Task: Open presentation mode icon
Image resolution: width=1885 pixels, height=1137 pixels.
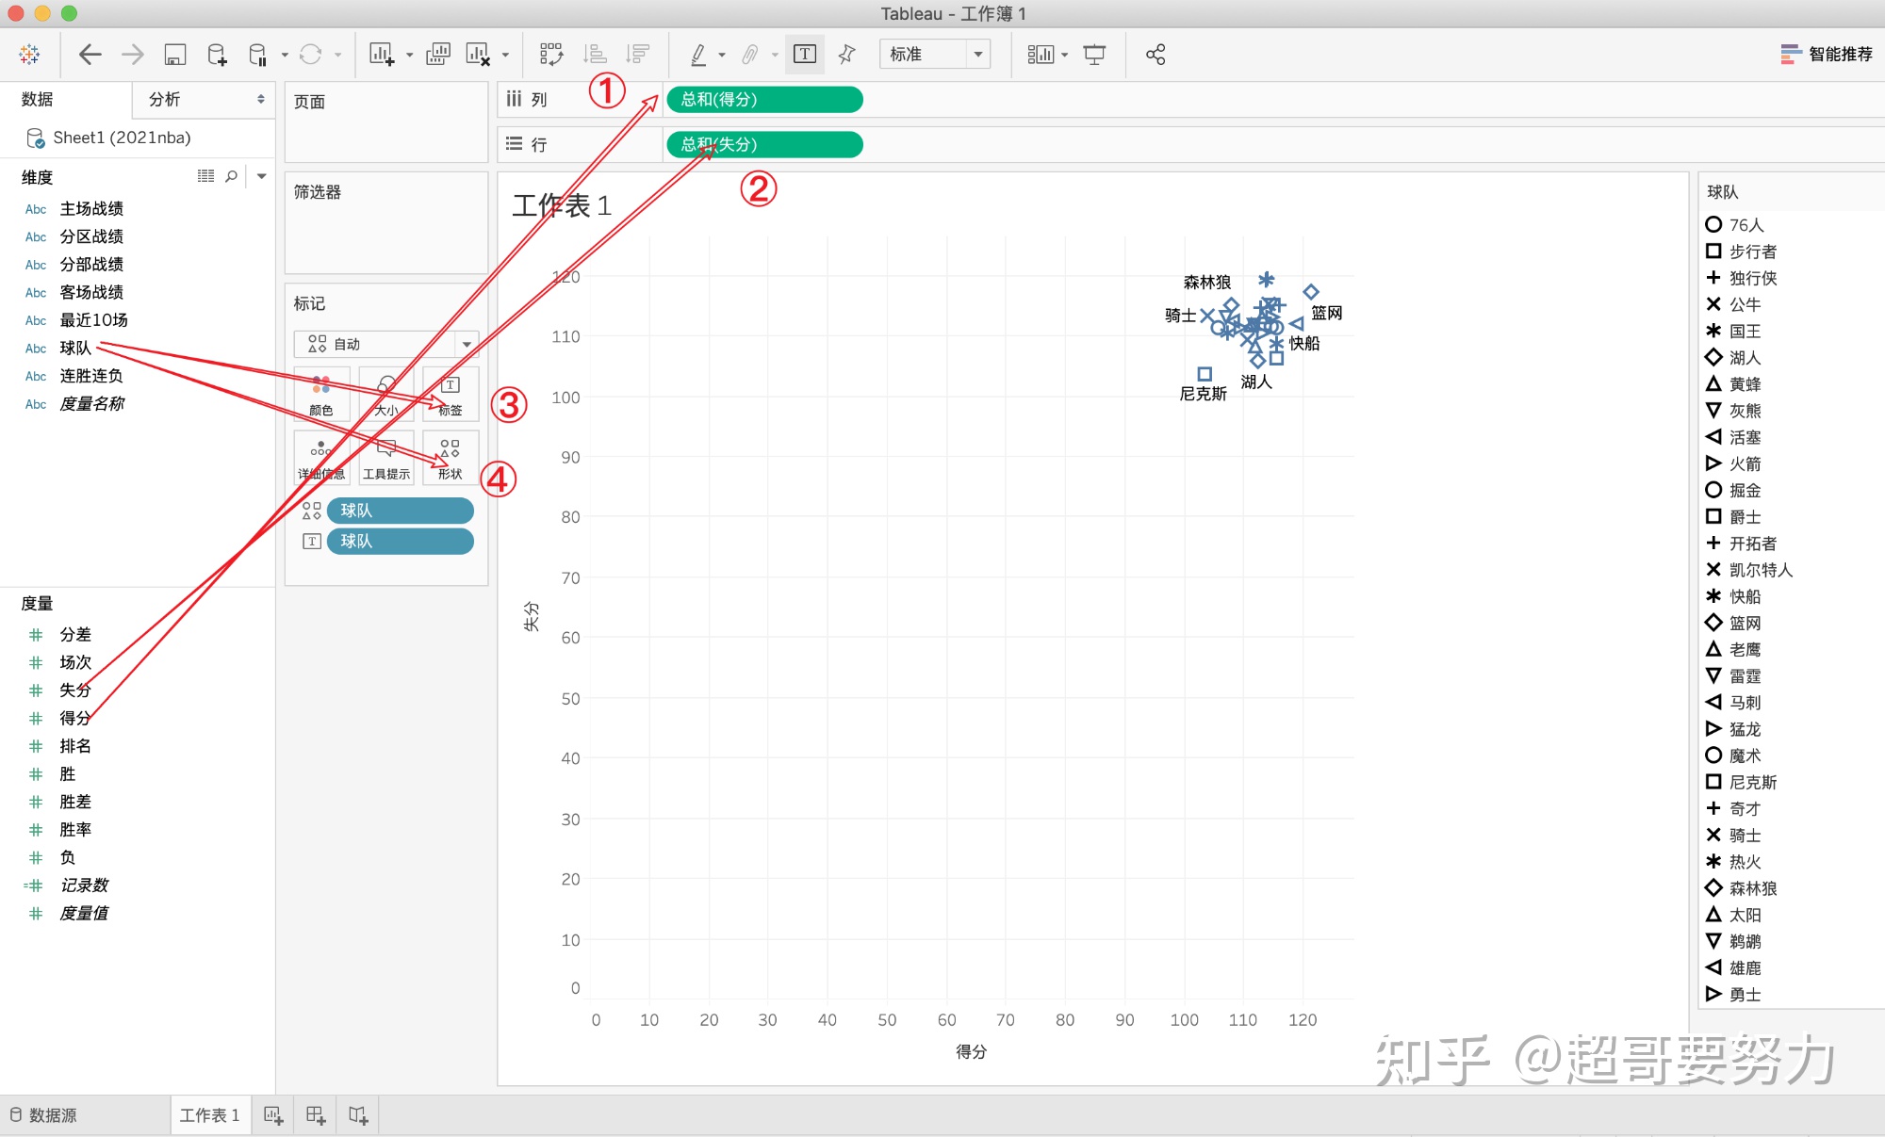Action: 1094,55
